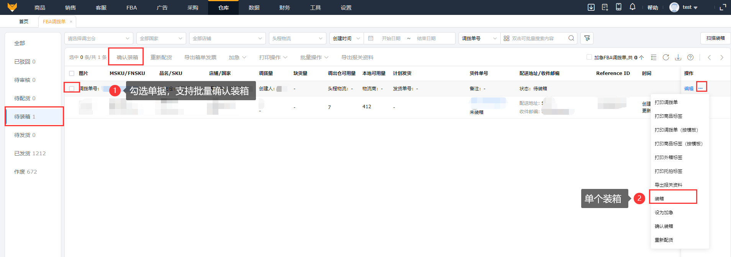
Task: Open the mobile phone icon in header
Action: tap(618, 7)
